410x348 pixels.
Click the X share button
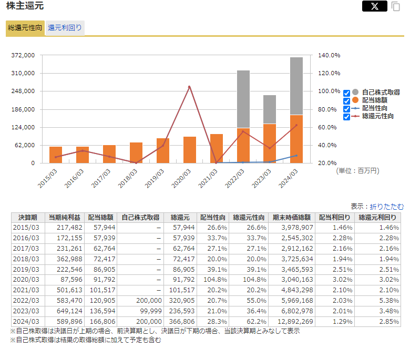click(374, 6)
